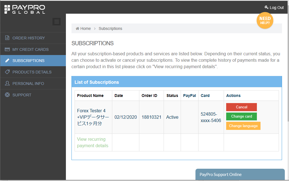Cancel the Forex Tester 4 subscription
The image size is (289, 181).
242,107
